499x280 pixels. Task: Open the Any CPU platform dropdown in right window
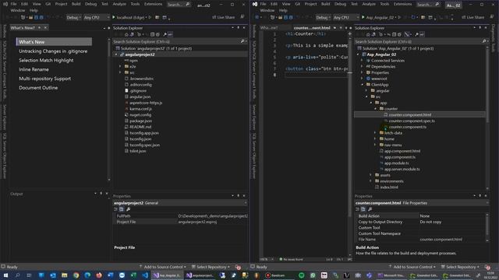[345, 17]
